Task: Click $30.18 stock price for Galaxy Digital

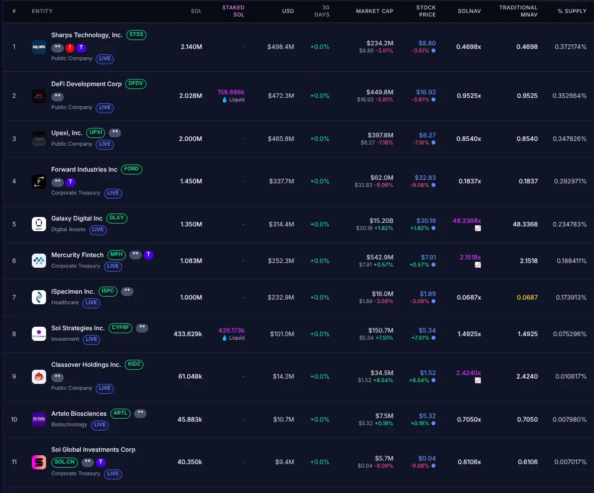Action: click(426, 221)
